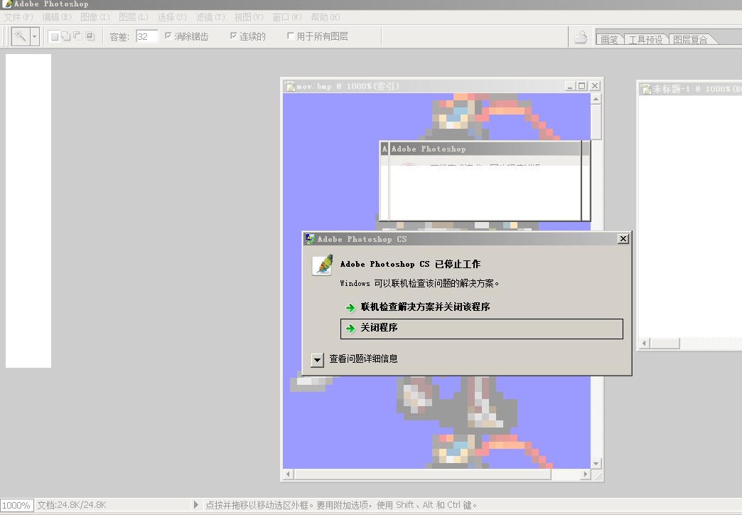
Task: Choose the Subtract from Selection mode icon
Action: tap(77, 36)
